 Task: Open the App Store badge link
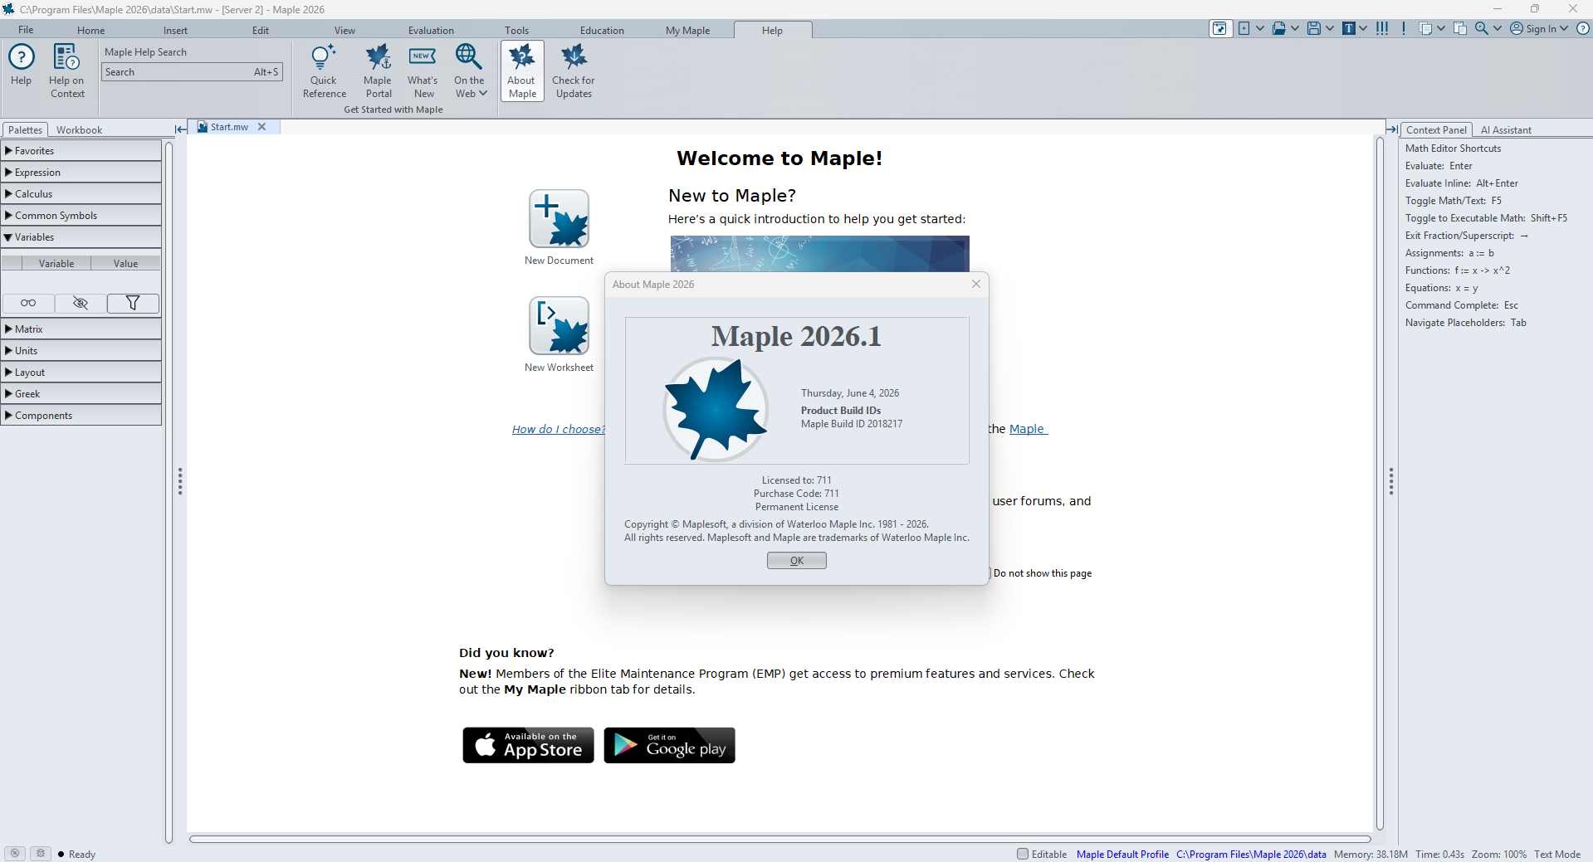point(528,745)
